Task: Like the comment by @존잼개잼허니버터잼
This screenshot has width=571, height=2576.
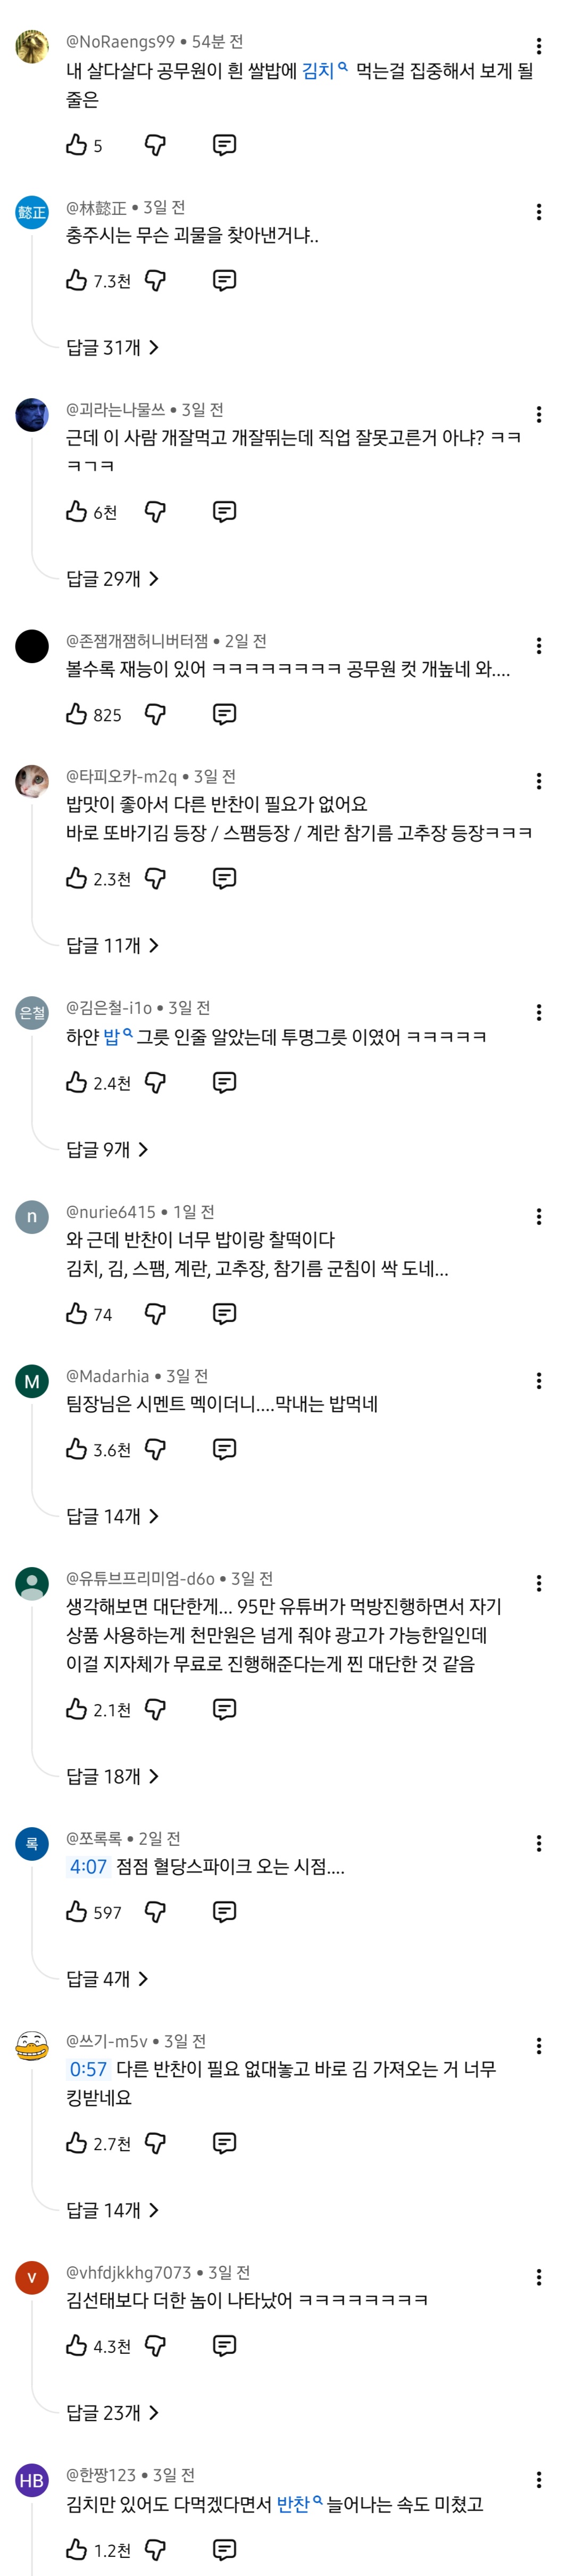Action: tap(77, 714)
